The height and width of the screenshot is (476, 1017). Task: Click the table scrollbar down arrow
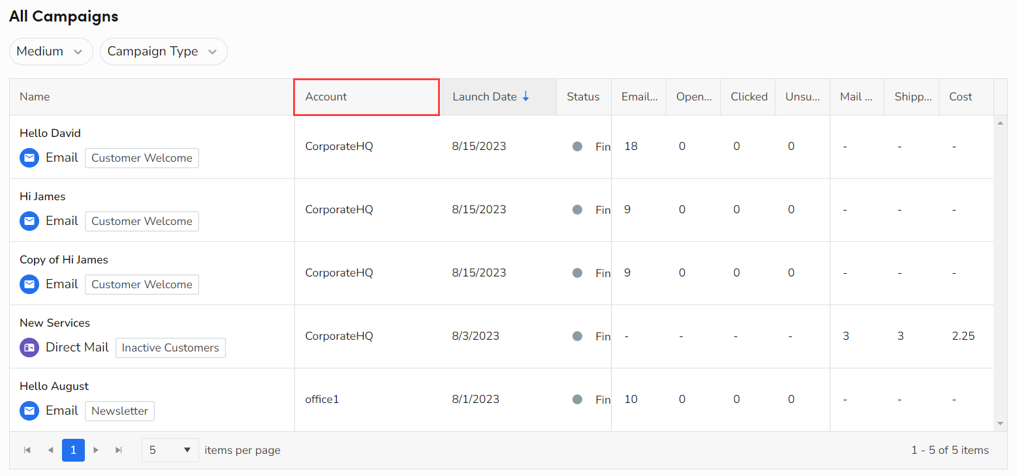pos(999,424)
